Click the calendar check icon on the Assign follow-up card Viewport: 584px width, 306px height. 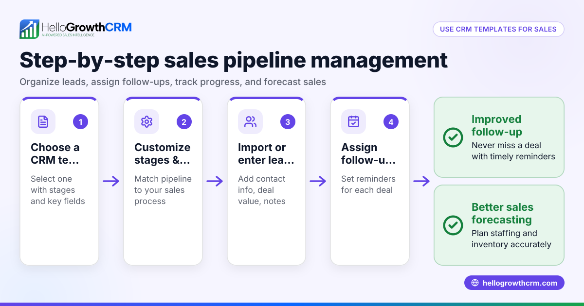coord(353,121)
